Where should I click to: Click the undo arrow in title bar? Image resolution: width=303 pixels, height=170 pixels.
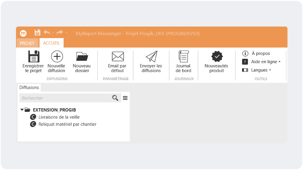[47, 32]
